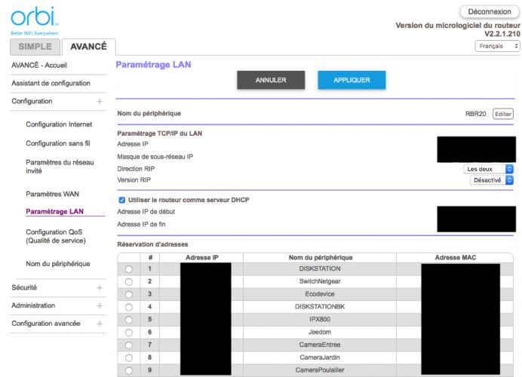Screen dimensions: 522x377
Task: Click the Administration menu label
Action: point(33,305)
